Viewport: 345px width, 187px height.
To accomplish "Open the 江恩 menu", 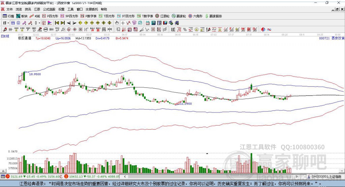I will pyautogui.click(x=37, y=9).
